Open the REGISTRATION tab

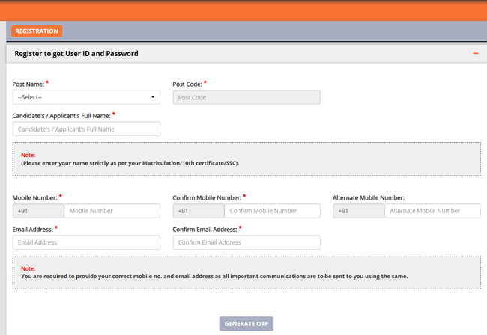click(x=37, y=31)
